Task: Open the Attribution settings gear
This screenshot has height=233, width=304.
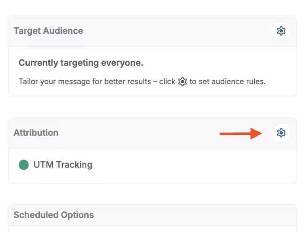Action: pos(281,133)
